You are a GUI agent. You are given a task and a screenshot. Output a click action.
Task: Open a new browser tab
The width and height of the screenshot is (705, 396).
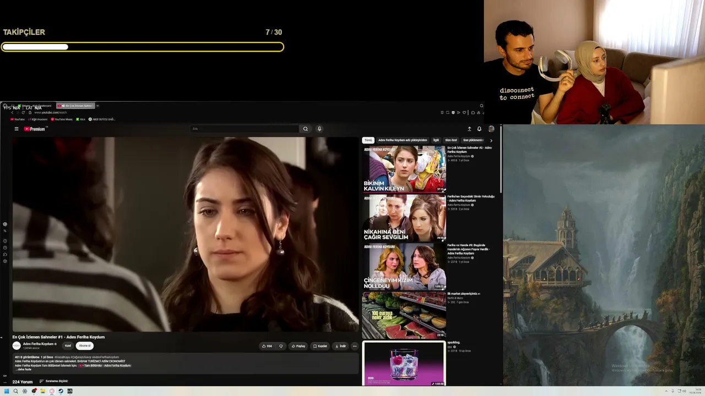97,106
